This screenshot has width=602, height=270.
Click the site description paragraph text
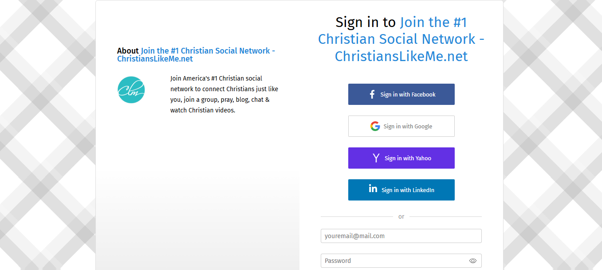pos(224,94)
